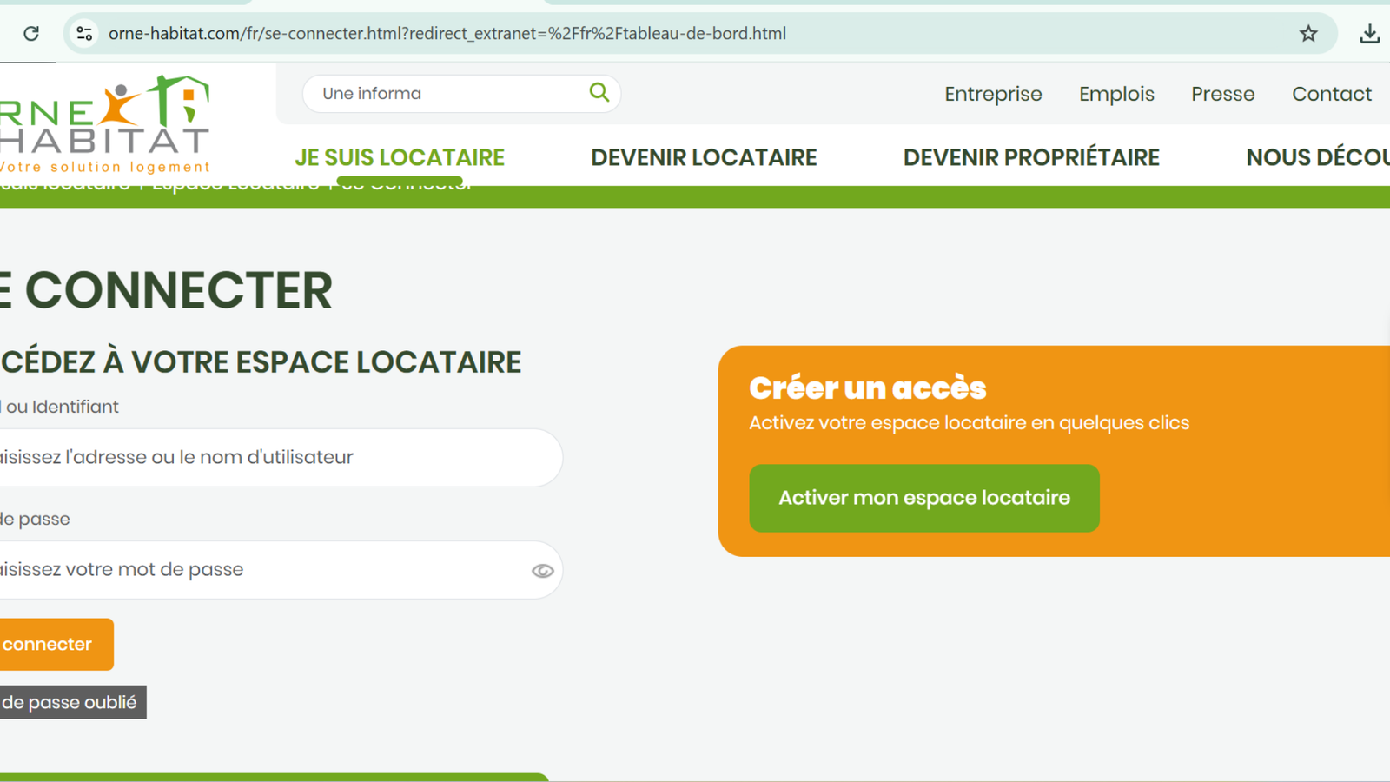Open the Contact link
This screenshot has height=782, width=1390.
1332,94
